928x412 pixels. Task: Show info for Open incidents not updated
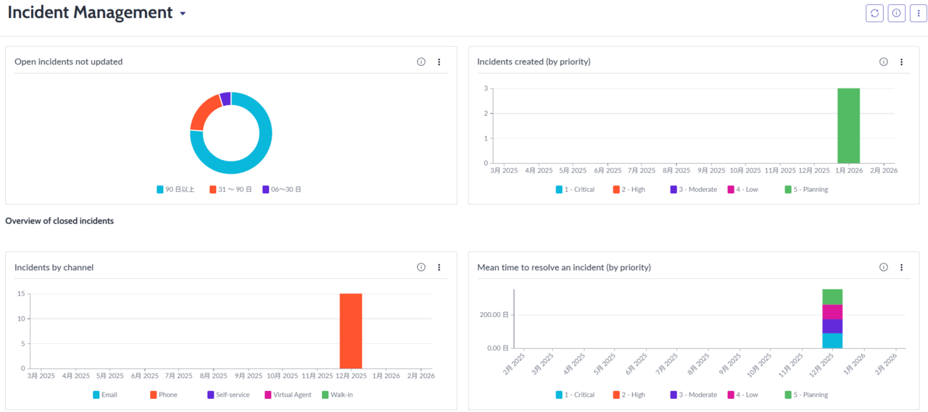(421, 62)
